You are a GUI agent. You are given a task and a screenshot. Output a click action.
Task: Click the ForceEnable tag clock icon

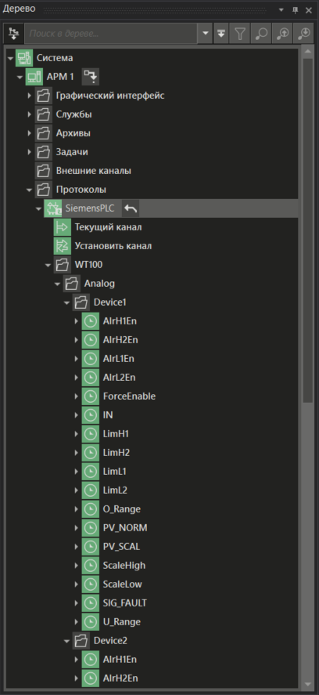90,396
